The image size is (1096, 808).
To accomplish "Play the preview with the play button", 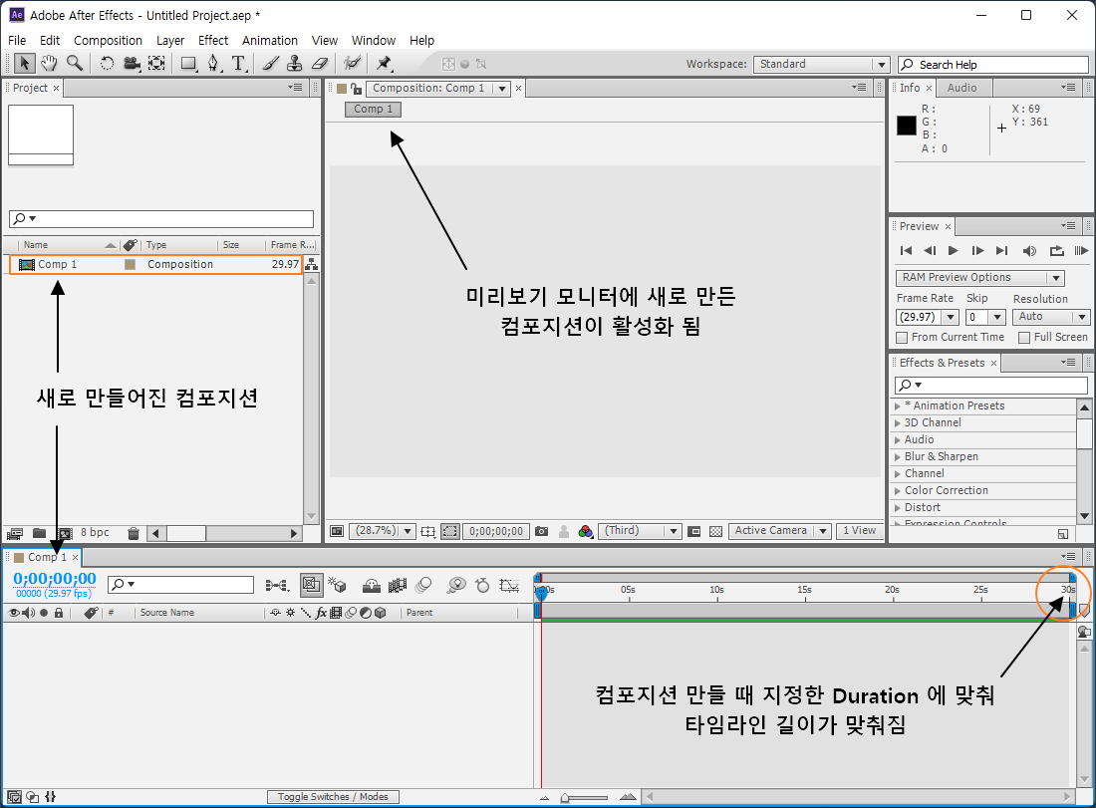I will tap(953, 251).
